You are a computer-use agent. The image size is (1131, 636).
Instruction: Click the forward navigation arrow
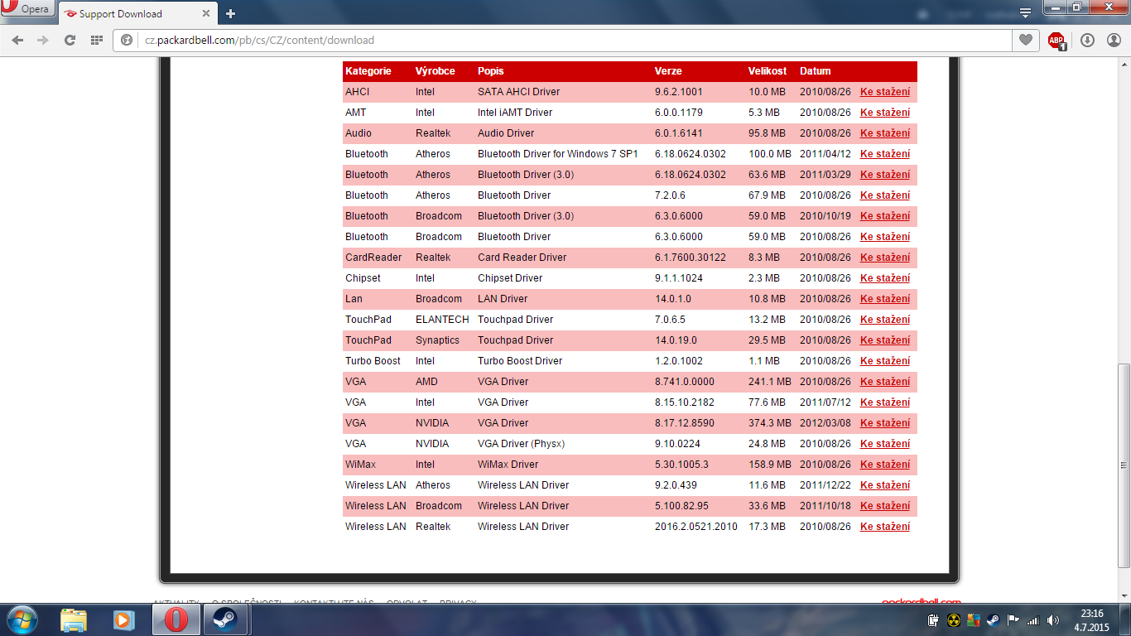[x=43, y=40]
